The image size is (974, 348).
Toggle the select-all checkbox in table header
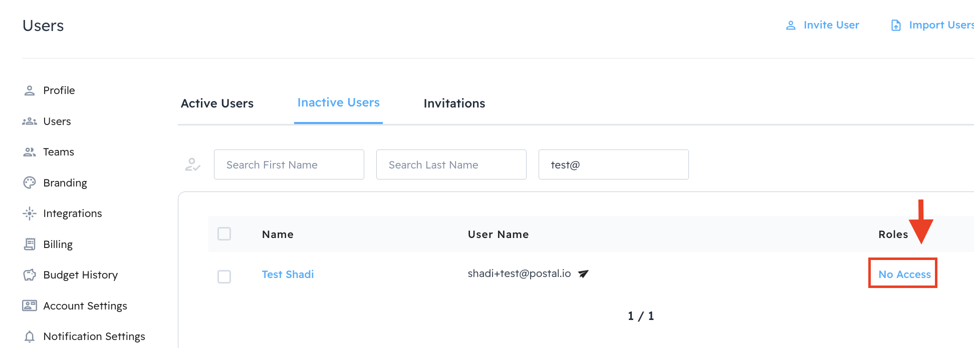click(224, 234)
